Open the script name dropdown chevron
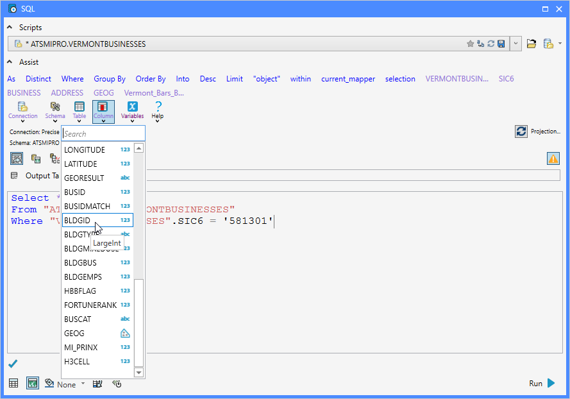This screenshot has height=399, width=570. [x=516, y=44]
